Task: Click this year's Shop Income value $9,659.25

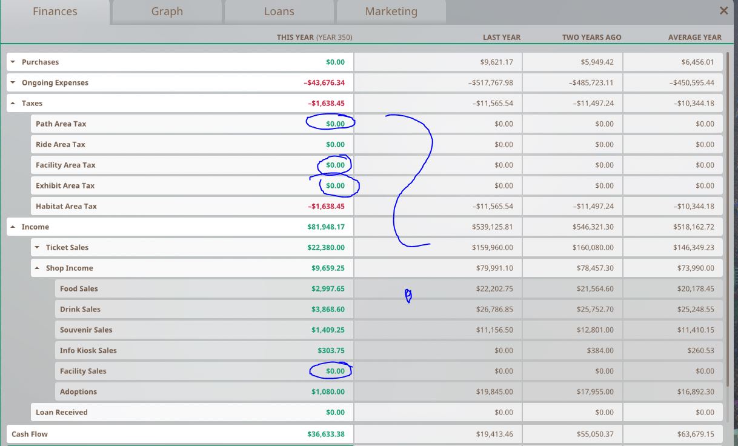Action: 328,268
